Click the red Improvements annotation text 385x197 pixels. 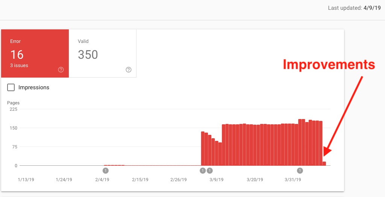(329, 64)
